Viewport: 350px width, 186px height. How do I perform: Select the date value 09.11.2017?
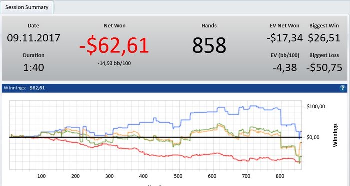pyautogui.click(x=33, y=38)
